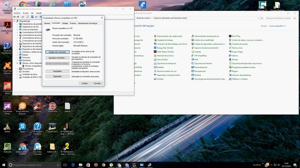Click Desinstalar button
Screen dimensions: 300x168
(57, 77)
